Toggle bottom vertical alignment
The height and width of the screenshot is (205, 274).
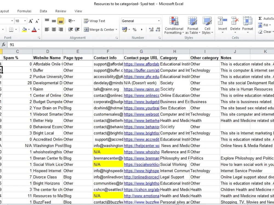coord(61,21)
